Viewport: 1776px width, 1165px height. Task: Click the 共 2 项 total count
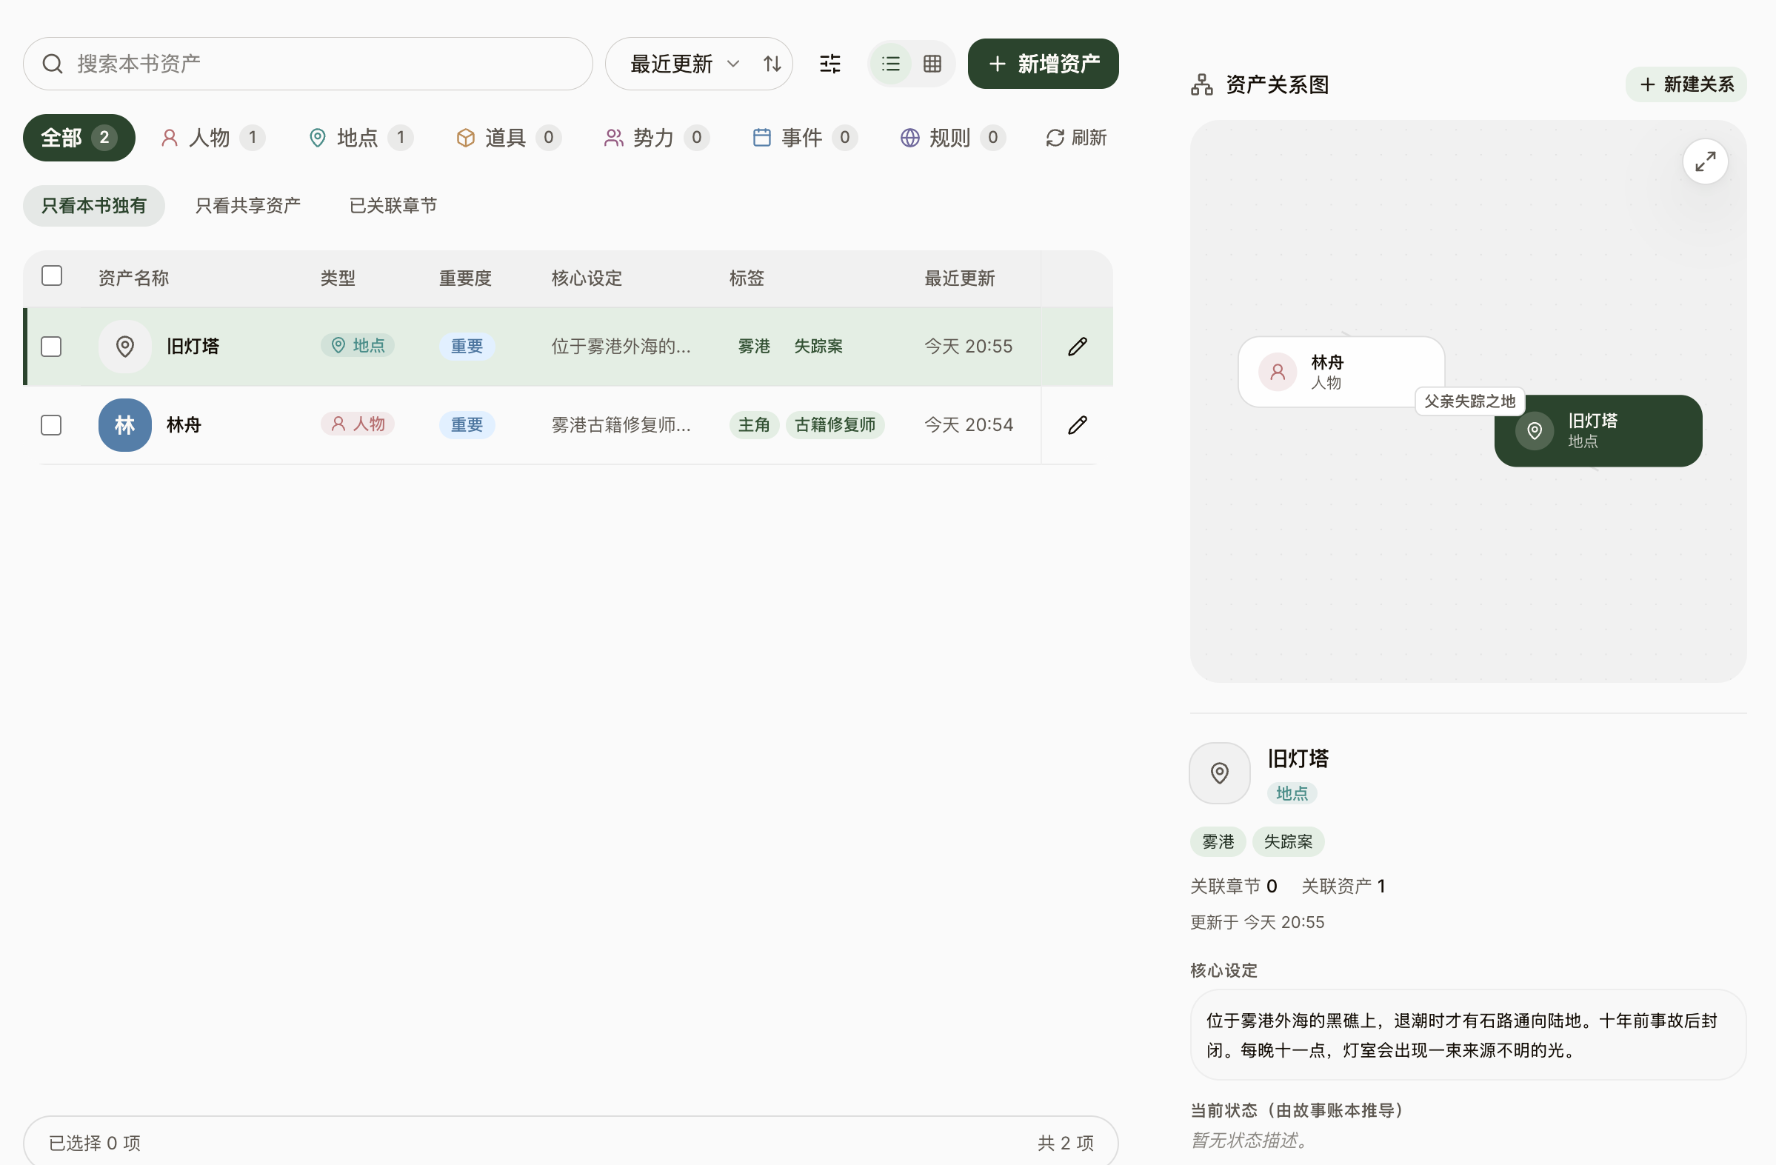[1065, 1143]
